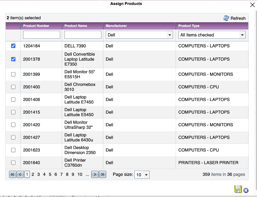
Task: Go to first page of results
Action: [x=13, y=175]
